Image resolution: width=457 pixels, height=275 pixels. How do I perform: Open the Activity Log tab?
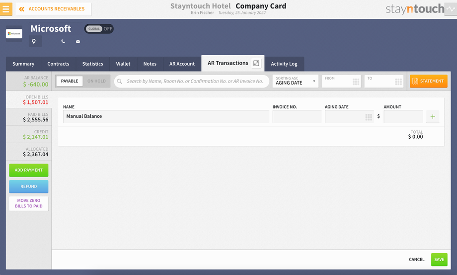coord(284,64)
